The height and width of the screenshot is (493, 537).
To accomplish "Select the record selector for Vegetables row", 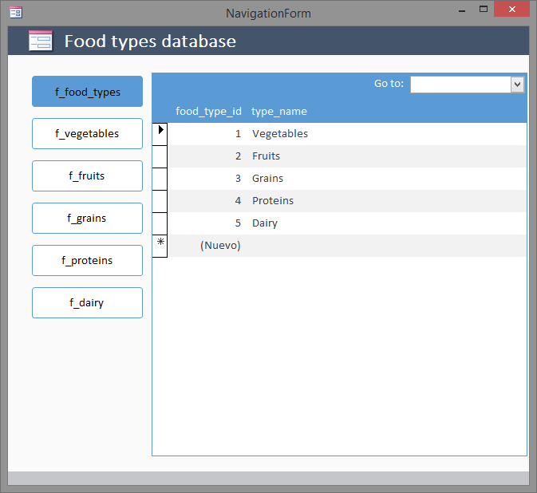I will pyautogui.click(x=160, y=134).
